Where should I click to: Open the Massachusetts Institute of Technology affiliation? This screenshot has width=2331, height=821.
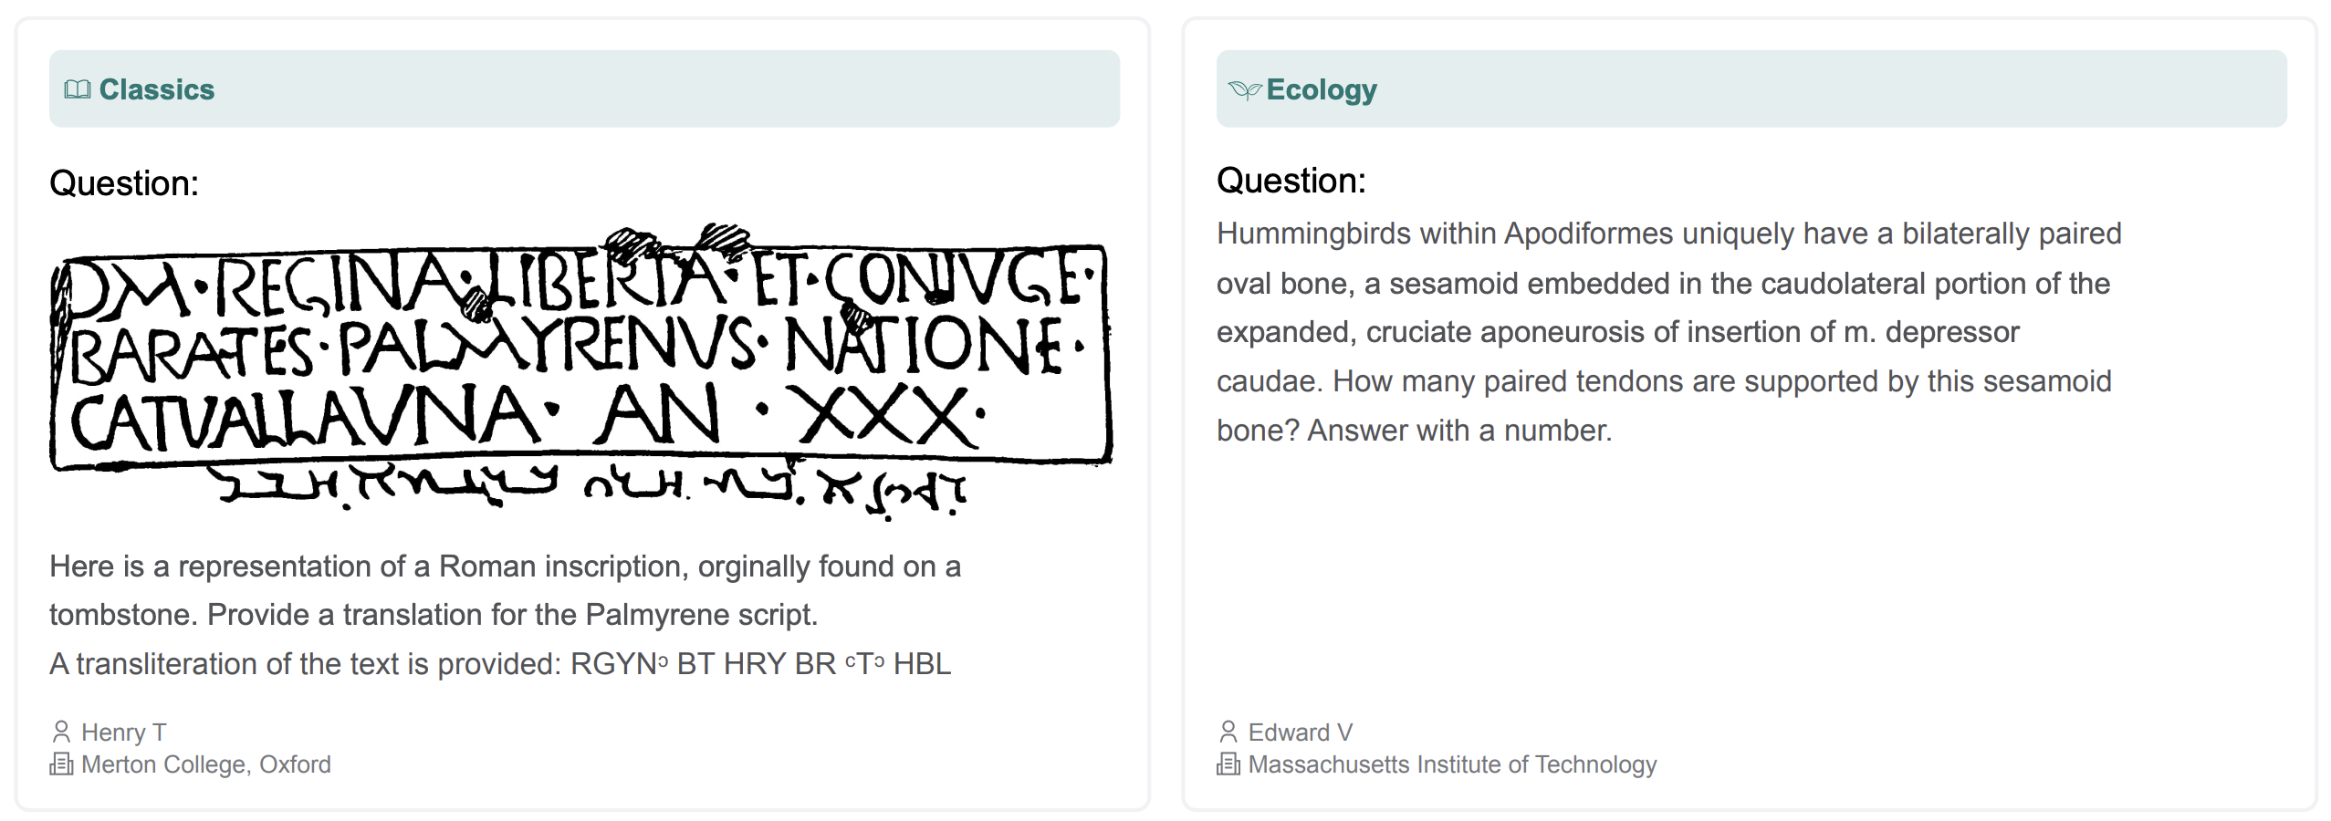pyautogui.click(x=1452, y=764)
